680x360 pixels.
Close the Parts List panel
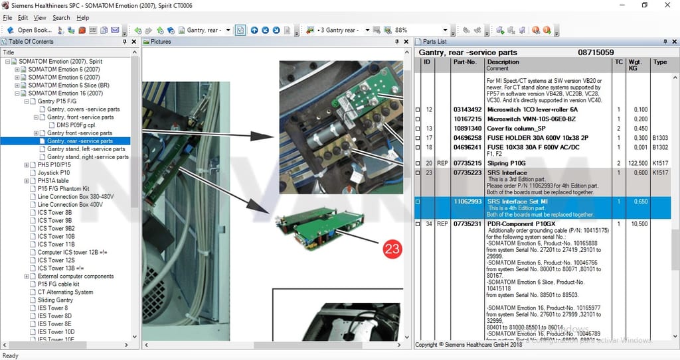pos(675,42)
